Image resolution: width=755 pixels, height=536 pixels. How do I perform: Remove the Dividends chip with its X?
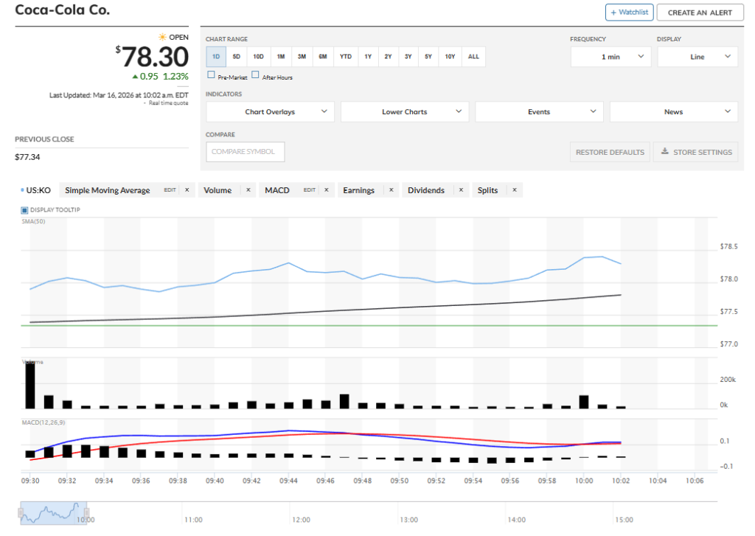[462, 190]
